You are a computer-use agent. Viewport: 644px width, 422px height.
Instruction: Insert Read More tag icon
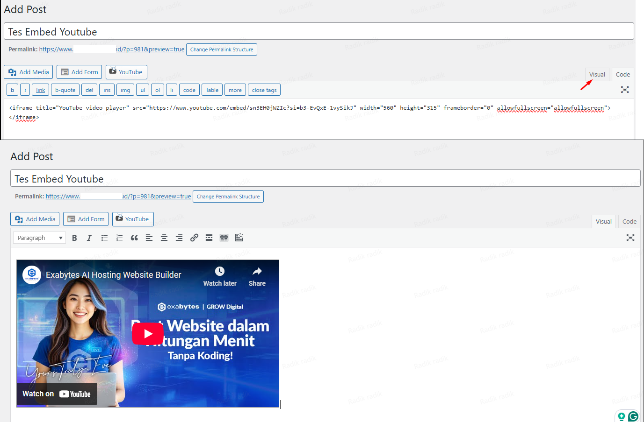[209, 238]
